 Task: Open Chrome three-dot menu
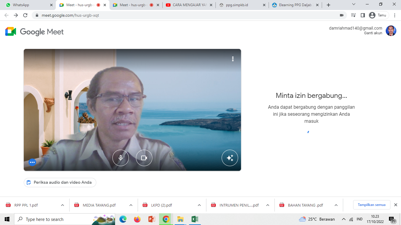pos(395,15)
